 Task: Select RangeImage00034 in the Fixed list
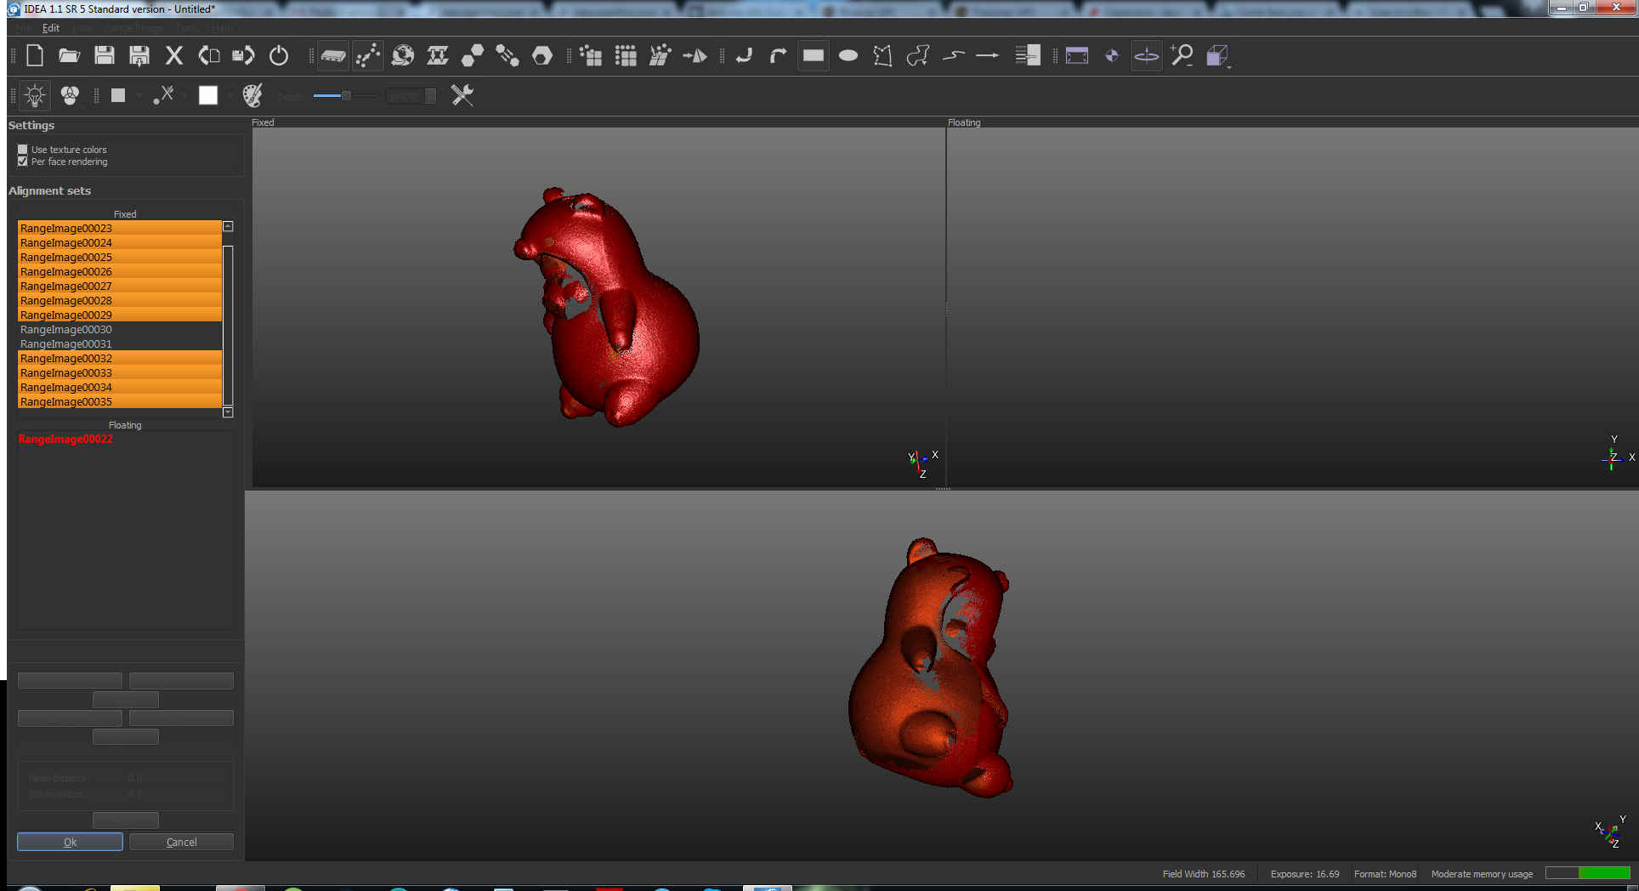click(120, 387)
